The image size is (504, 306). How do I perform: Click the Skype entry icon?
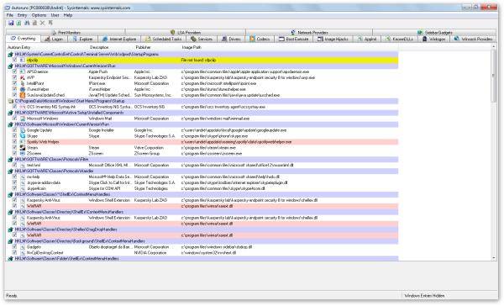tap(23, 136)
